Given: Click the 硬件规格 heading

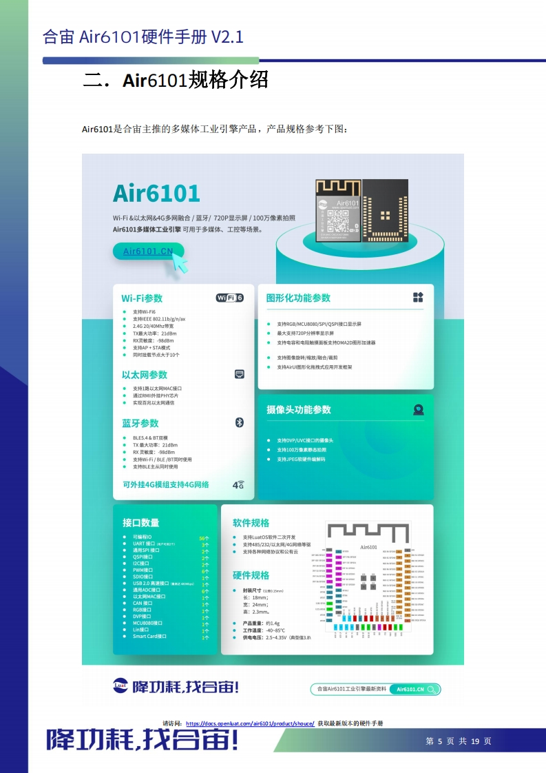Looking at the screenshot, I should point(251,575).
